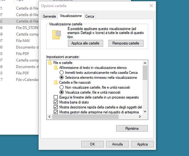Confirm with the OK button

[92, 144]
